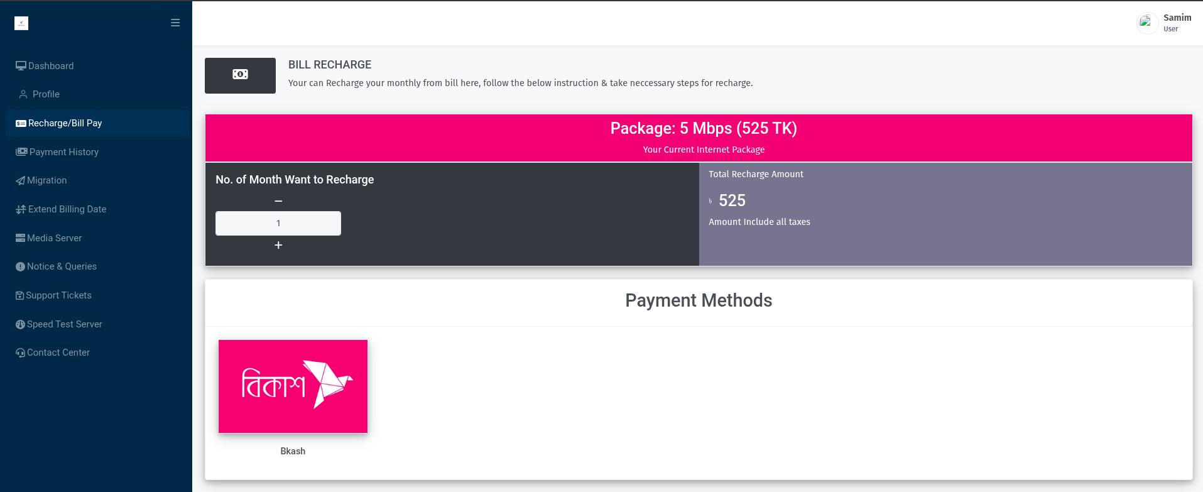1203x492 pixels.
Task: Toggle the sidebar hamburger menu icon
Action: (175, 23)
